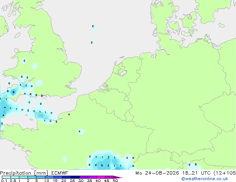Select the dark navy 25–30 mm legend swatch

point(75,177)
